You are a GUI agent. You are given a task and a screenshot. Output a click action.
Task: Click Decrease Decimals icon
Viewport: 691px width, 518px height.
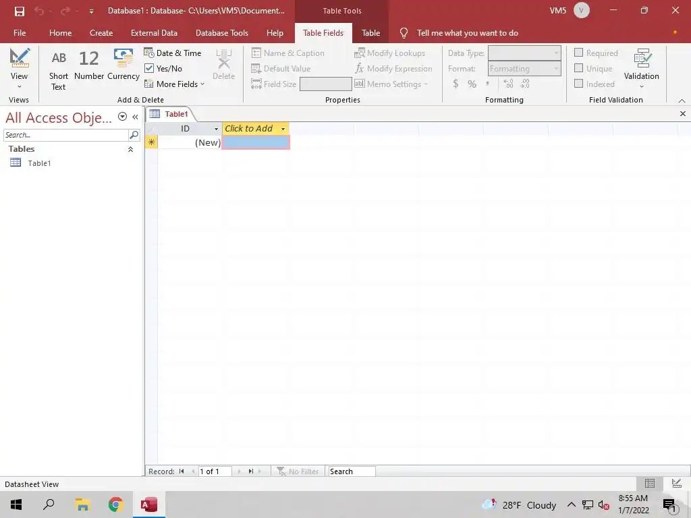point(524,84)
